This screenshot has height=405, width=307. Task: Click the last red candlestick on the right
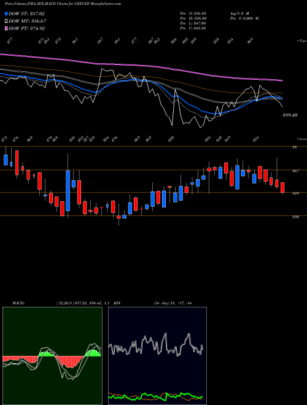click(x=282, y=188)
